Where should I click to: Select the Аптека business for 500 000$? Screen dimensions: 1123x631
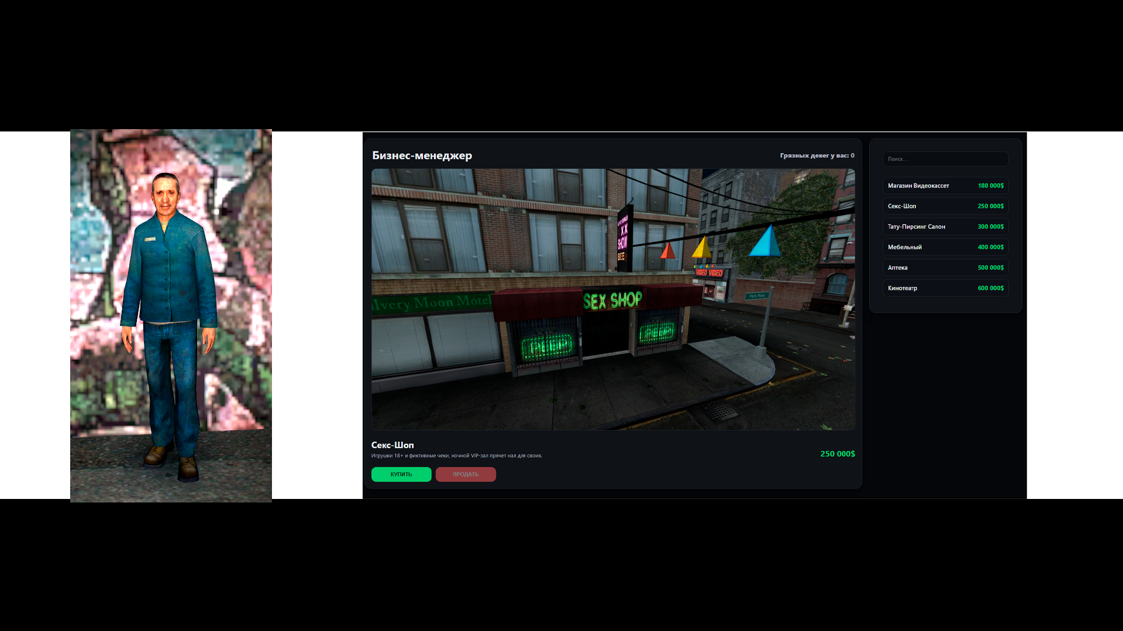[945, 268]
